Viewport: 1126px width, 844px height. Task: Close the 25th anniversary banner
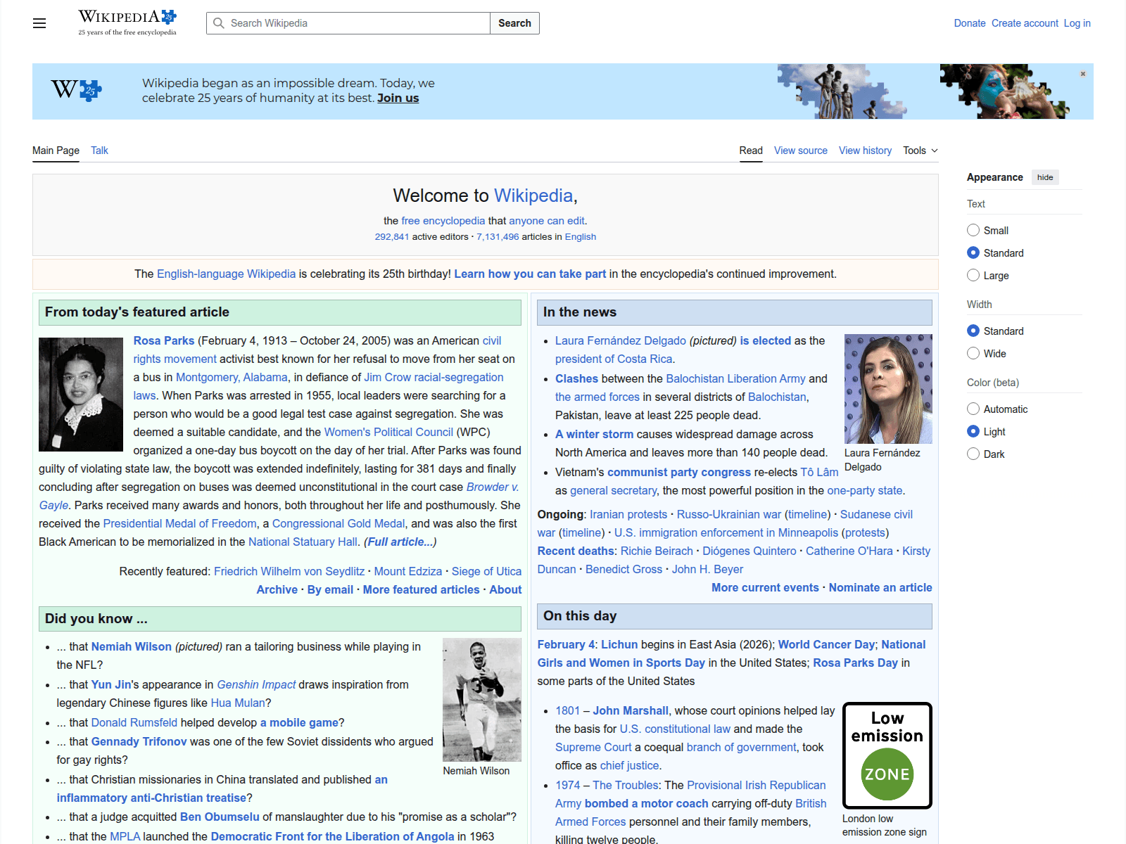[1083, 74]
